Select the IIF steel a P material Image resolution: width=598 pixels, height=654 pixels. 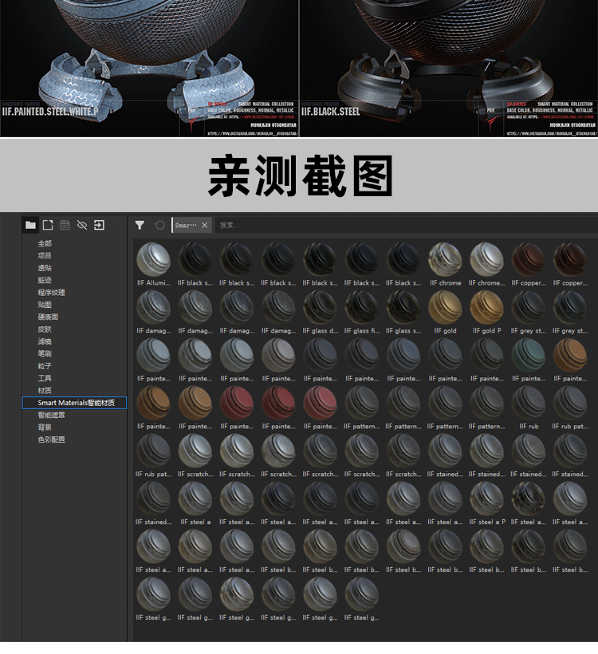coord(486,498)
